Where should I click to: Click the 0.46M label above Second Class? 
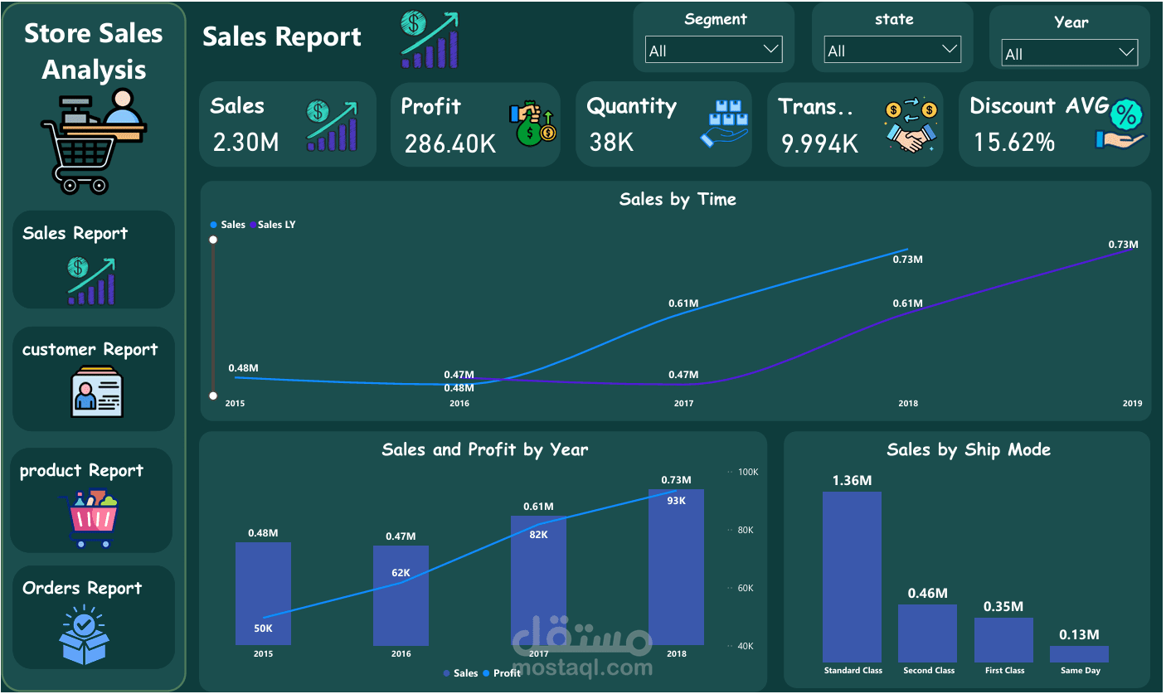(x=927, y=593)
